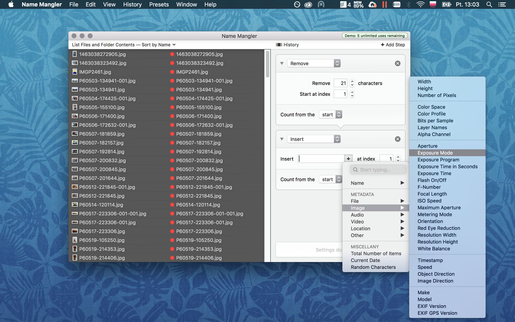Select EXIF Version menu item
The height and width of the screenshot is (322, 515).
447,306
